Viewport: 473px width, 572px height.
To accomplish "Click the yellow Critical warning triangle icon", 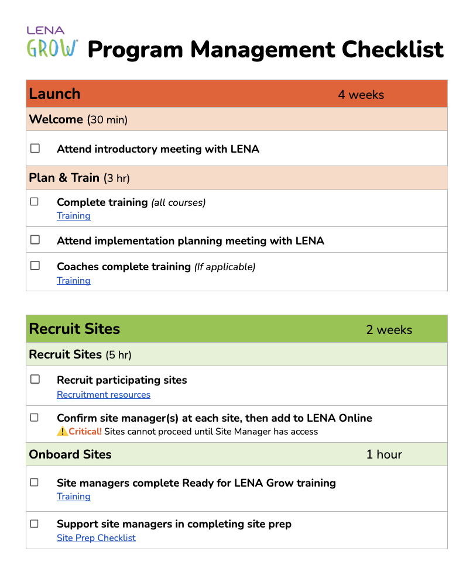I will (x=63, y=431).
